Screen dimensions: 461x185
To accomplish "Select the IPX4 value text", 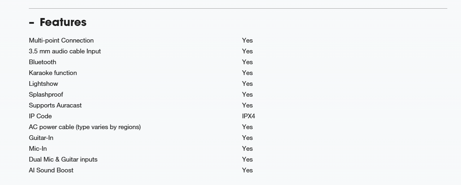I will 249,116.
